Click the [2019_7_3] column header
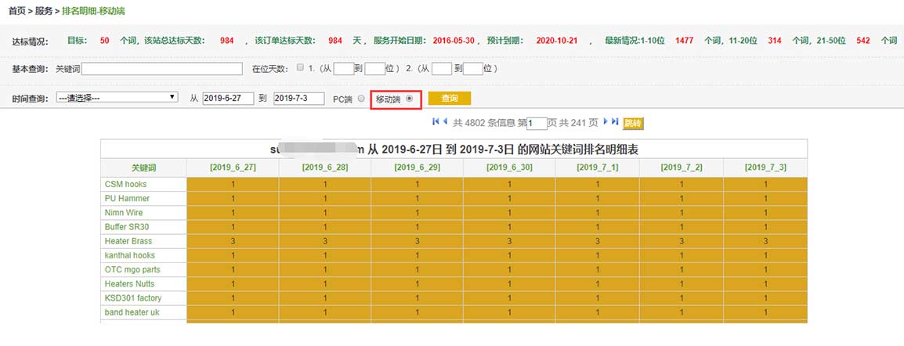 [765, 168]
